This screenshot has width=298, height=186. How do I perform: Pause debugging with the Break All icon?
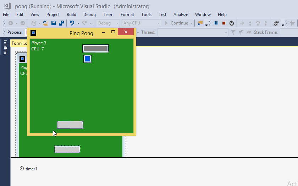point(216,23)
